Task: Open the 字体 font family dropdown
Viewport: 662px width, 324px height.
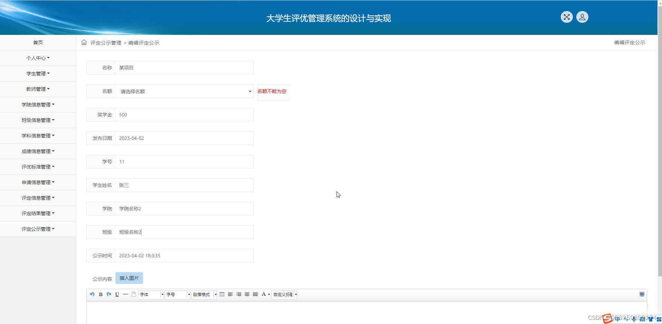Action: [151, 294]
